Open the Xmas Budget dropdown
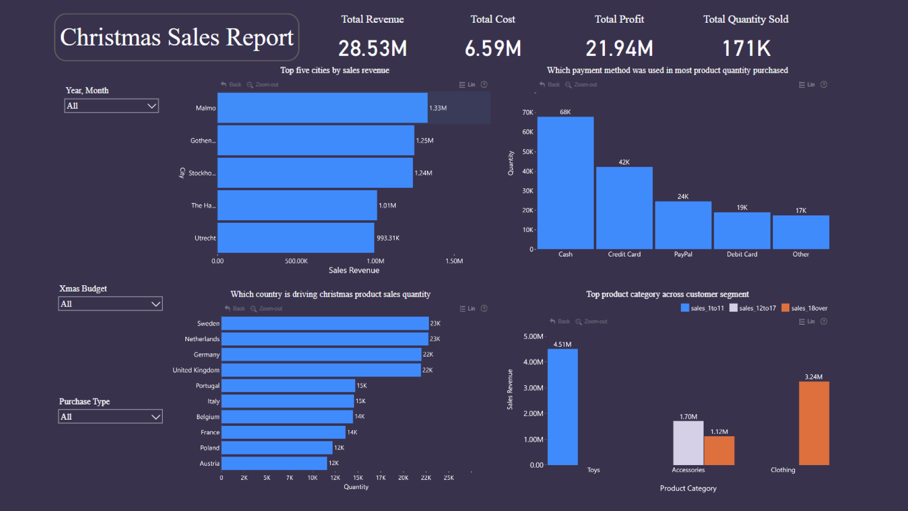908x511 pixels. coord(110,304)
